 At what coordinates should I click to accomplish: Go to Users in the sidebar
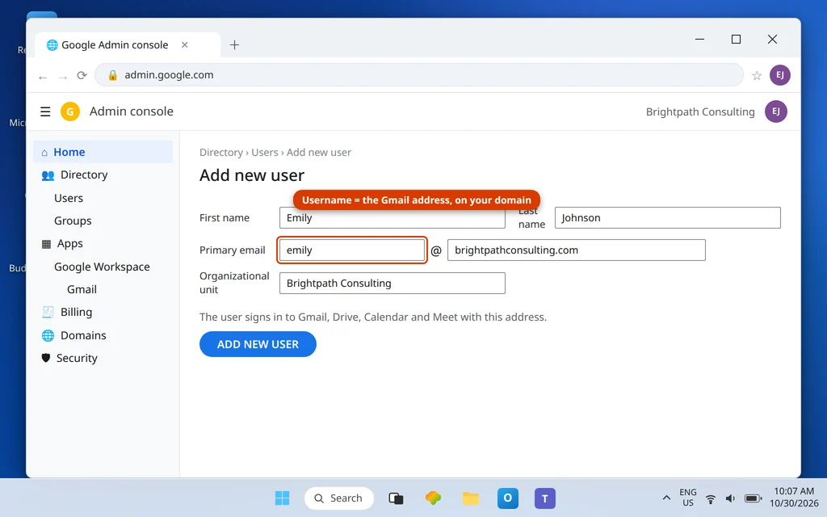pos(103,198)
